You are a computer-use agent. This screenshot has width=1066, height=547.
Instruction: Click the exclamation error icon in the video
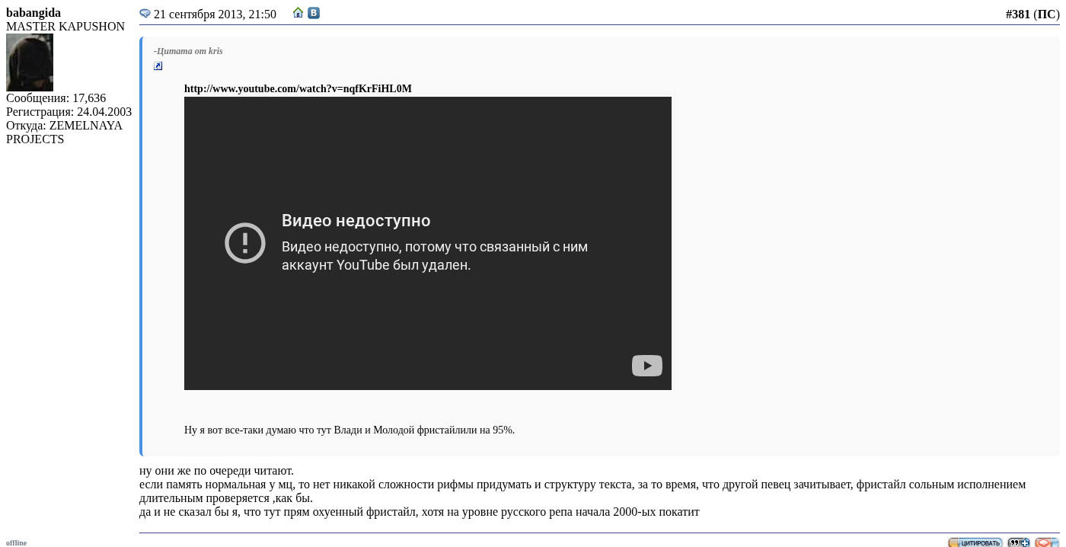pyautogui.click(x=245, y=243)
